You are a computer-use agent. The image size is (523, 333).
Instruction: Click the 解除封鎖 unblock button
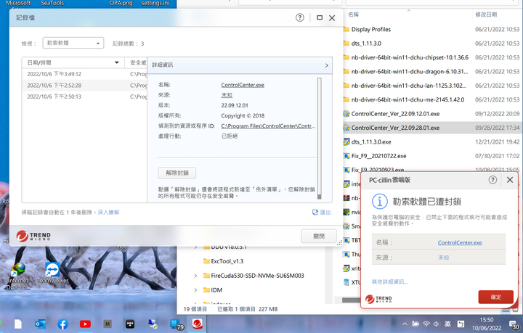[x=177, y=173]
